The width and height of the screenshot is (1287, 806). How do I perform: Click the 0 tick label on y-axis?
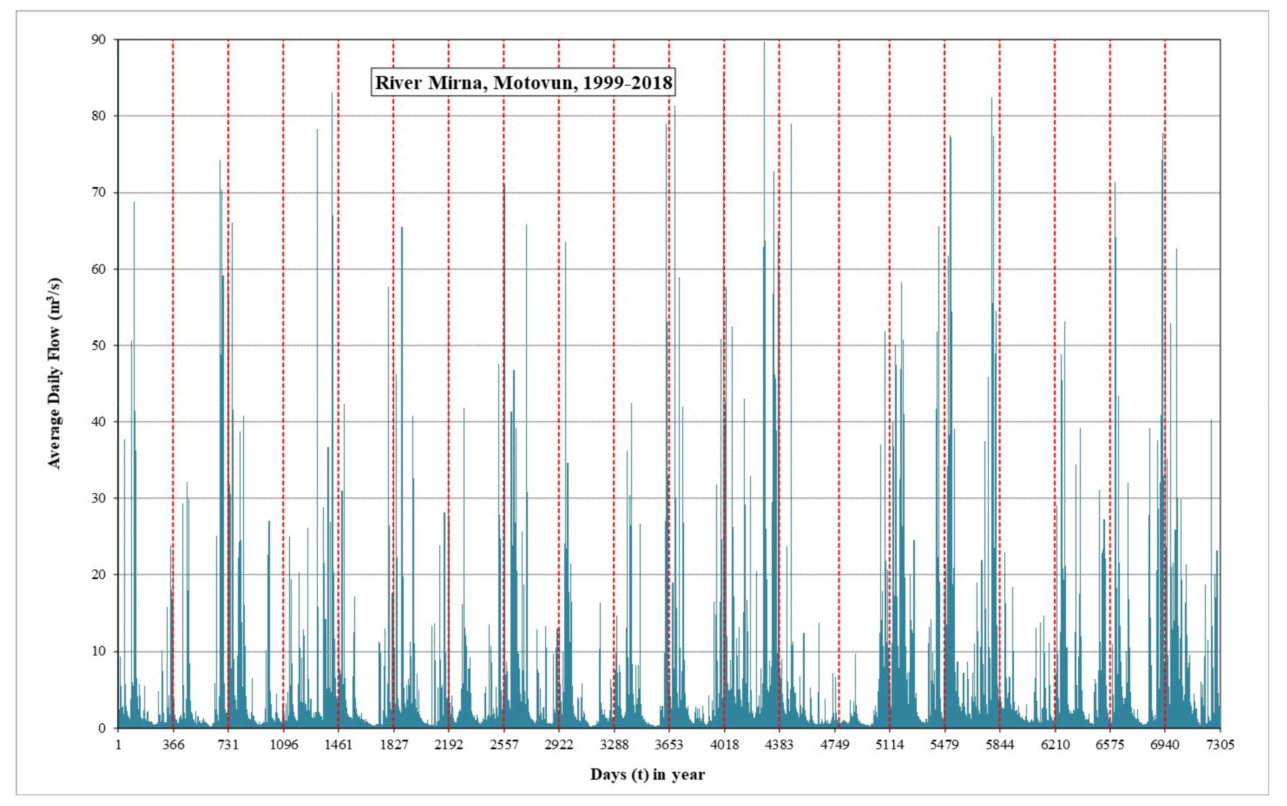pos(102,728)
